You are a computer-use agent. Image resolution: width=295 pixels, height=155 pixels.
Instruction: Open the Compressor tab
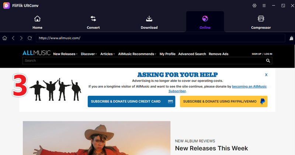(x=261, y=22)
